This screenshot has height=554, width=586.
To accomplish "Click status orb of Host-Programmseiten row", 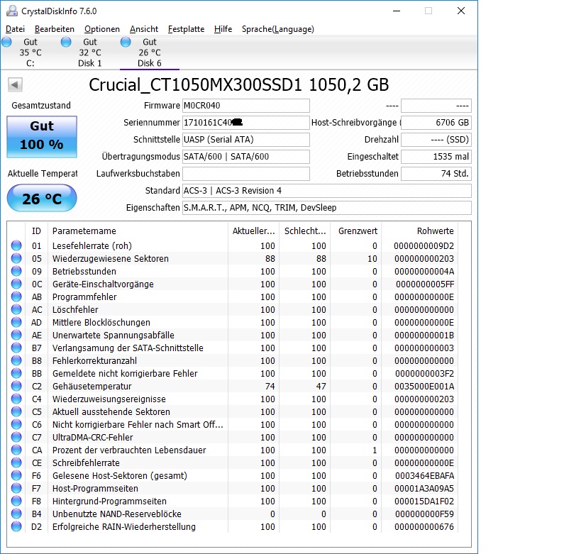I will [16, 488].
